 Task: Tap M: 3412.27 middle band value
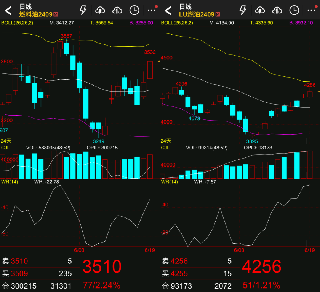pyautogui.click(x=62, y=23)
